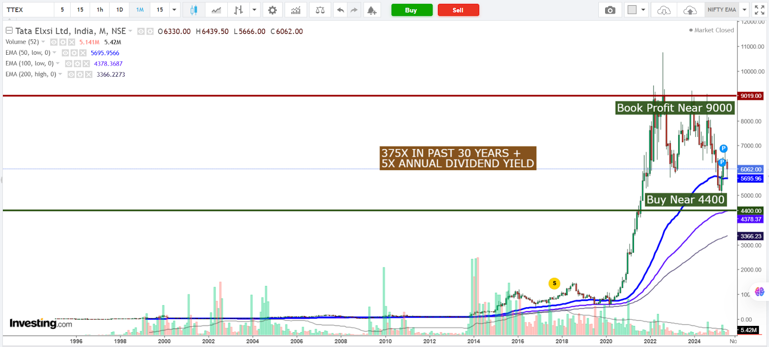The width and height of the screenshot is (769, 347).
Task: Open the indicators icon in toolbar
Action: tap(296, 10)
